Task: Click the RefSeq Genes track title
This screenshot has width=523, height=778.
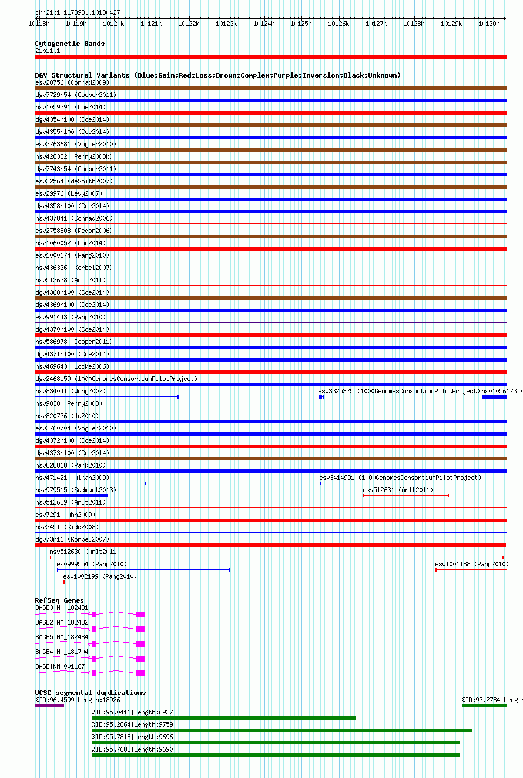Action: (x=59, y=600)
